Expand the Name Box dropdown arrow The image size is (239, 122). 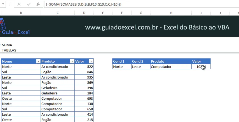pyautogui.click(x=3, y=4)
